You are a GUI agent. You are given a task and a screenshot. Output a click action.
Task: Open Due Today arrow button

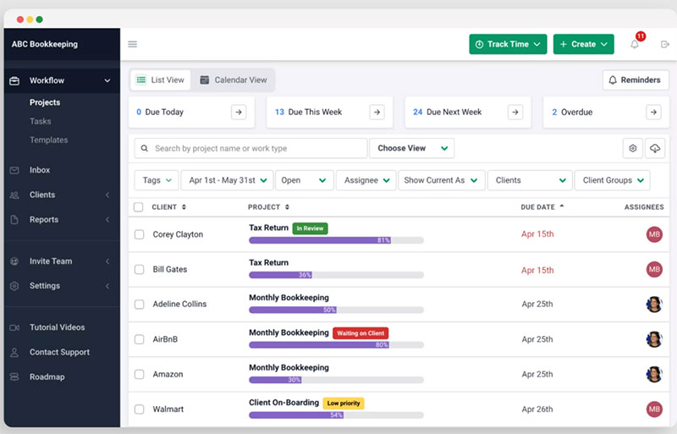pyautogui.click(x=239, y=113)
